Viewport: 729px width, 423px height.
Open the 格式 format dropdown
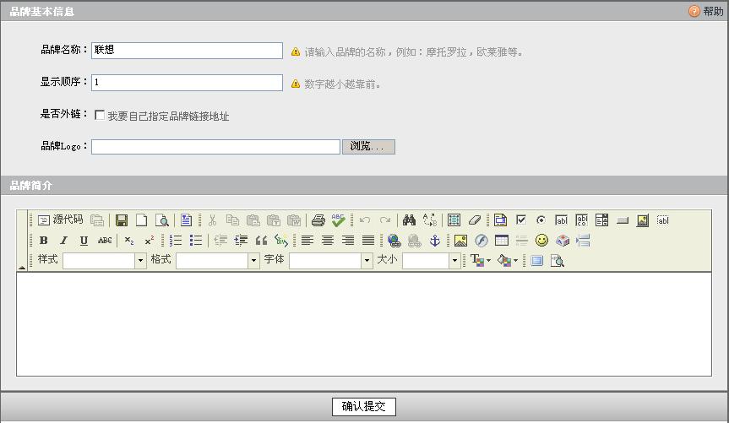218,261
